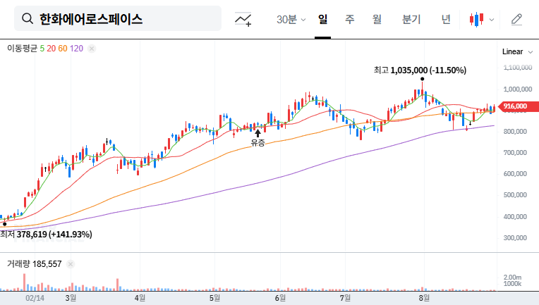Open the add indicator chart icon
Image resolution: width=539 pixels, height=305 pixels.
[x=243, y=19]
